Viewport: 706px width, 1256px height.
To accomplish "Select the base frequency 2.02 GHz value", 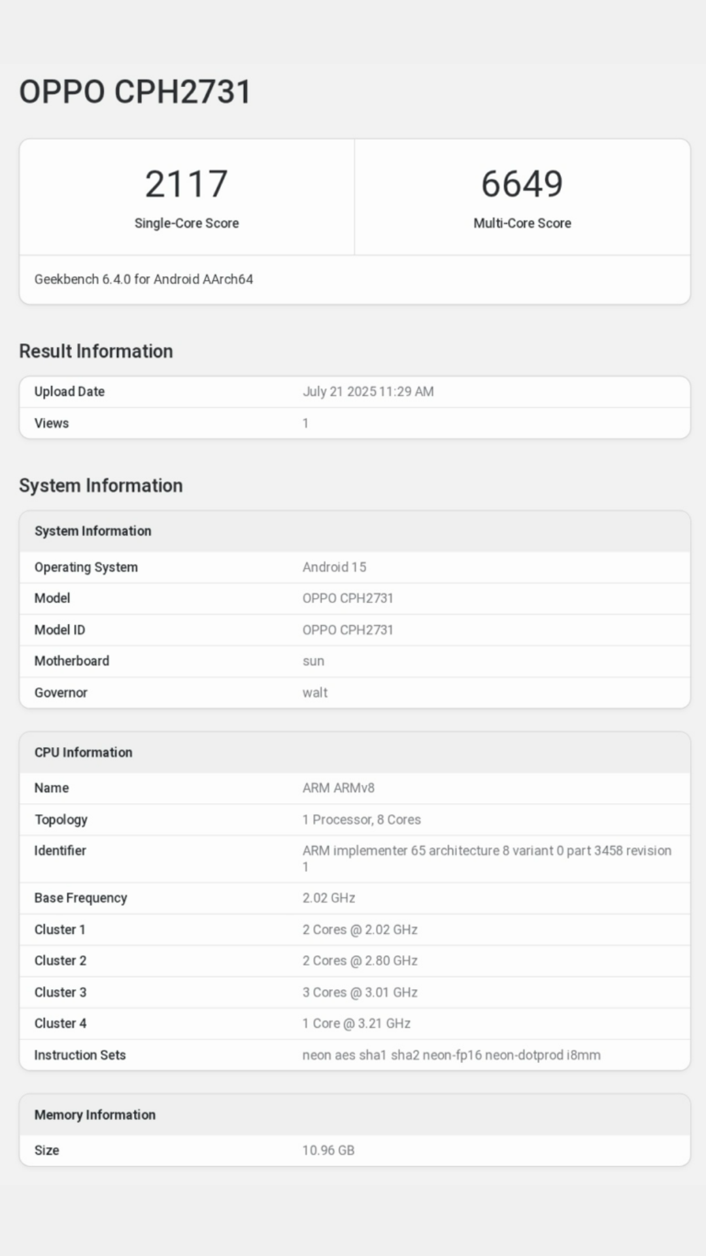I will pos(328,898).
